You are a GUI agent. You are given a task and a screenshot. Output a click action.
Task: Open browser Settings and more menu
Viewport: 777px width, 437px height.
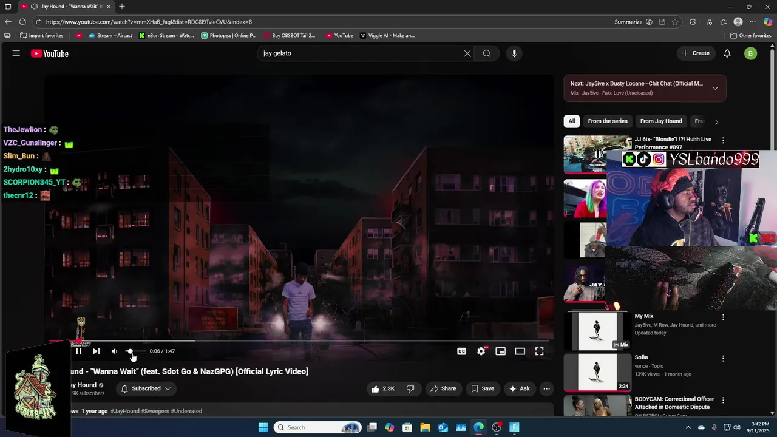pos(753,22)
